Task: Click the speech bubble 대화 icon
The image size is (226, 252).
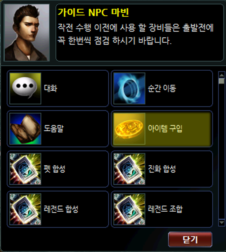Action: (x=25, y=89)
